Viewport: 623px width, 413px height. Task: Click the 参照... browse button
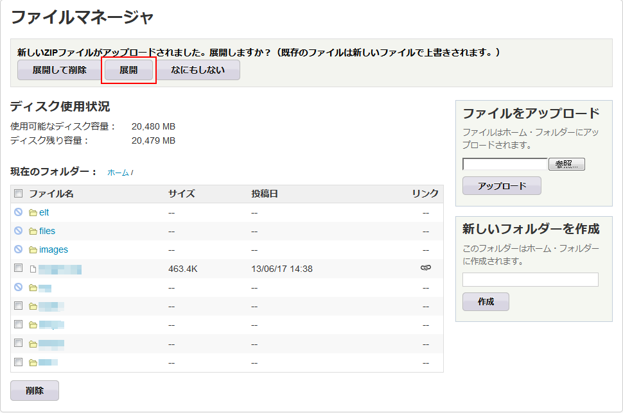click(x=566, y=164)
